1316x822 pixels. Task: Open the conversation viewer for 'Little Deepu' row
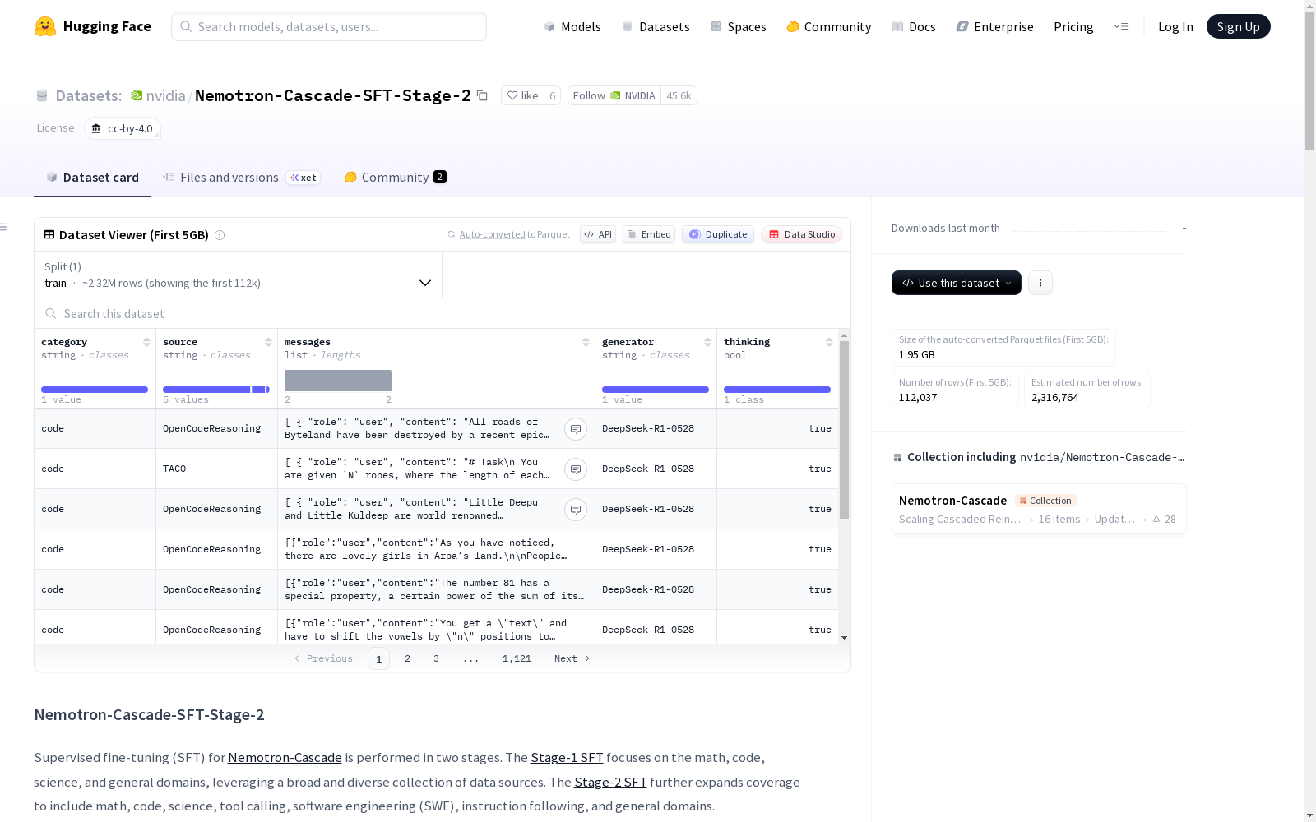(576, 509)
